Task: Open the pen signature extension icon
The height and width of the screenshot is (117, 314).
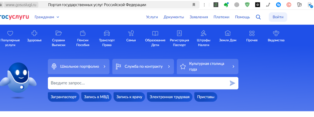Action: pyautogui.click(x=268, y=5)
